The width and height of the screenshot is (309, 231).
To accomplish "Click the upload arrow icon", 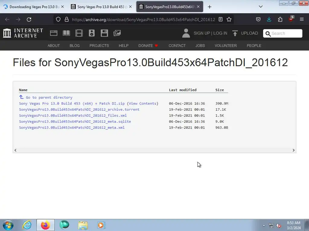I will [x=235, y=33].
